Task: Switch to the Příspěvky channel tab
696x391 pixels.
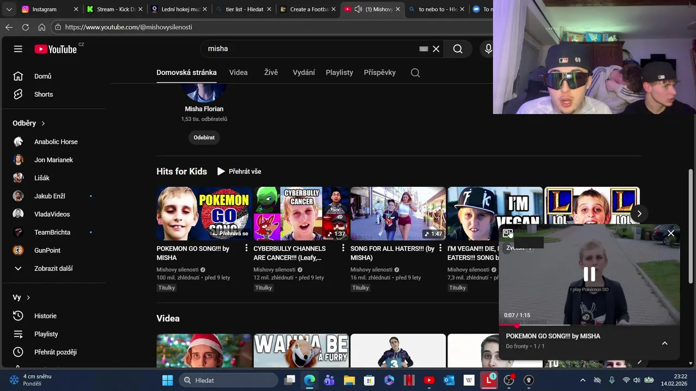Action: [x=380, y=73]
